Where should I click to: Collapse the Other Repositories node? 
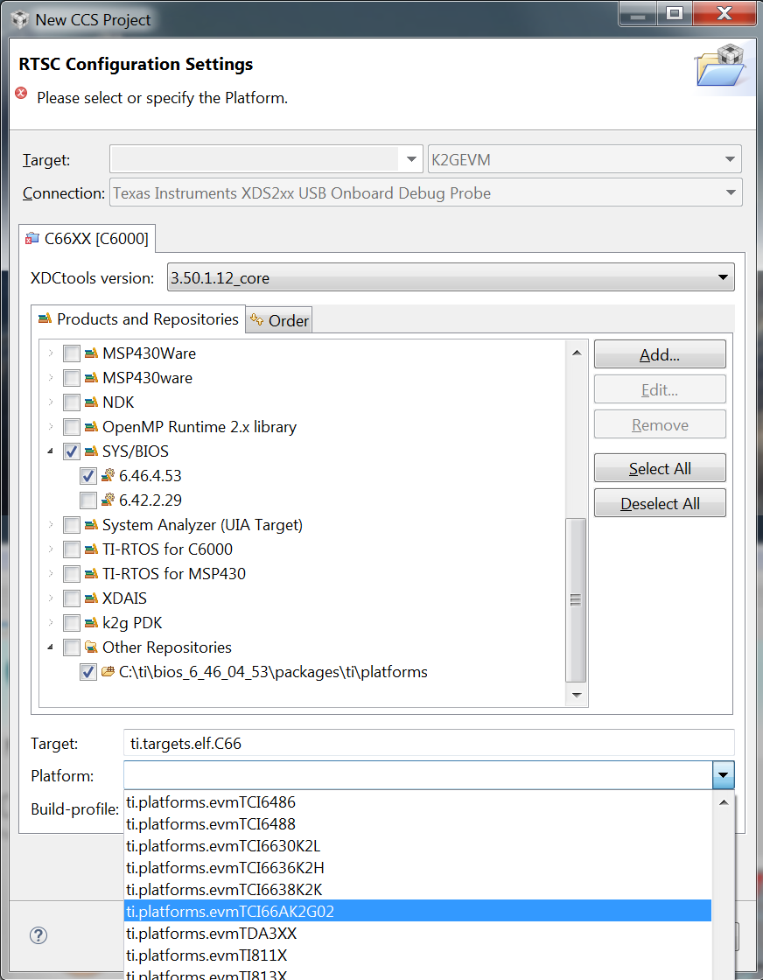tap(51, 647)
